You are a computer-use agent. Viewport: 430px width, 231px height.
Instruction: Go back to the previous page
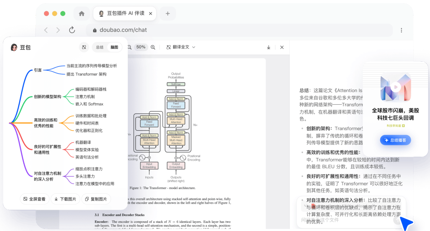pyautogui.click(x=46, y=30)
